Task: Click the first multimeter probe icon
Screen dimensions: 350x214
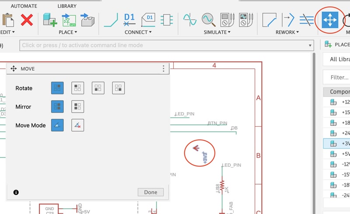Action: [x=227, y=20]
